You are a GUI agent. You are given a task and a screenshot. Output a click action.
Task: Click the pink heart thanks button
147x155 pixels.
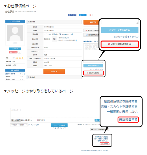point(13,52)
